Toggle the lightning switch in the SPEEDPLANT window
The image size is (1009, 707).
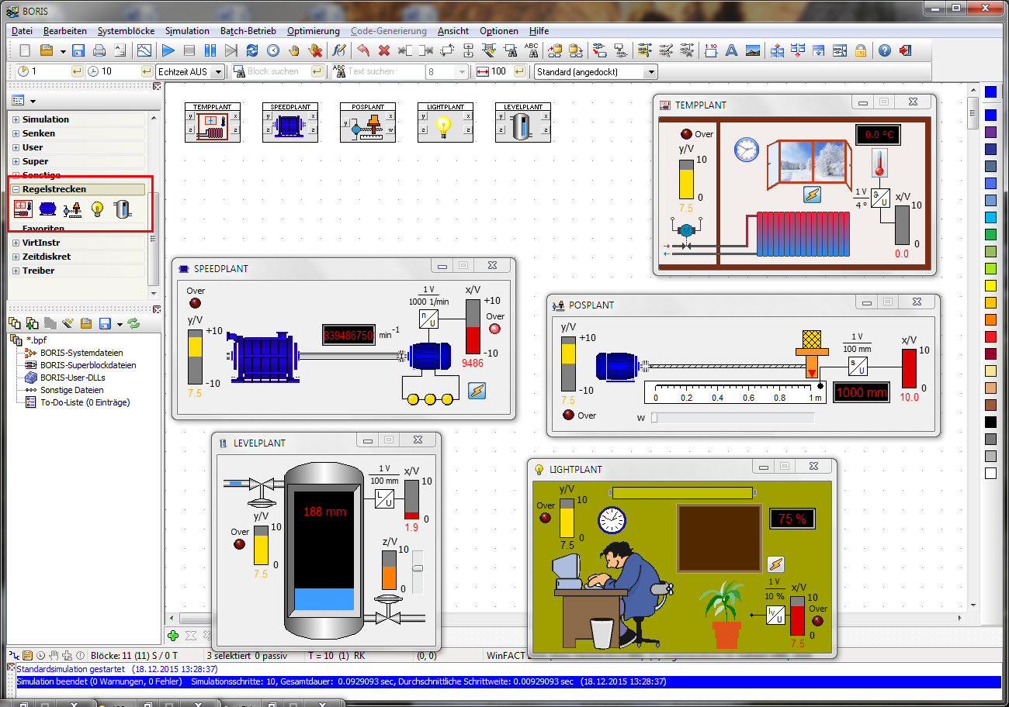477,391
